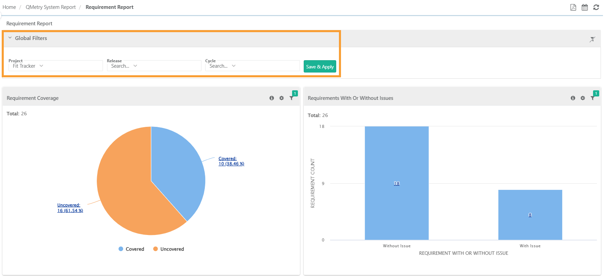Screen dimensions: 604x276
Task: Show info for Requirement Coverage chart
Action: 272,98
